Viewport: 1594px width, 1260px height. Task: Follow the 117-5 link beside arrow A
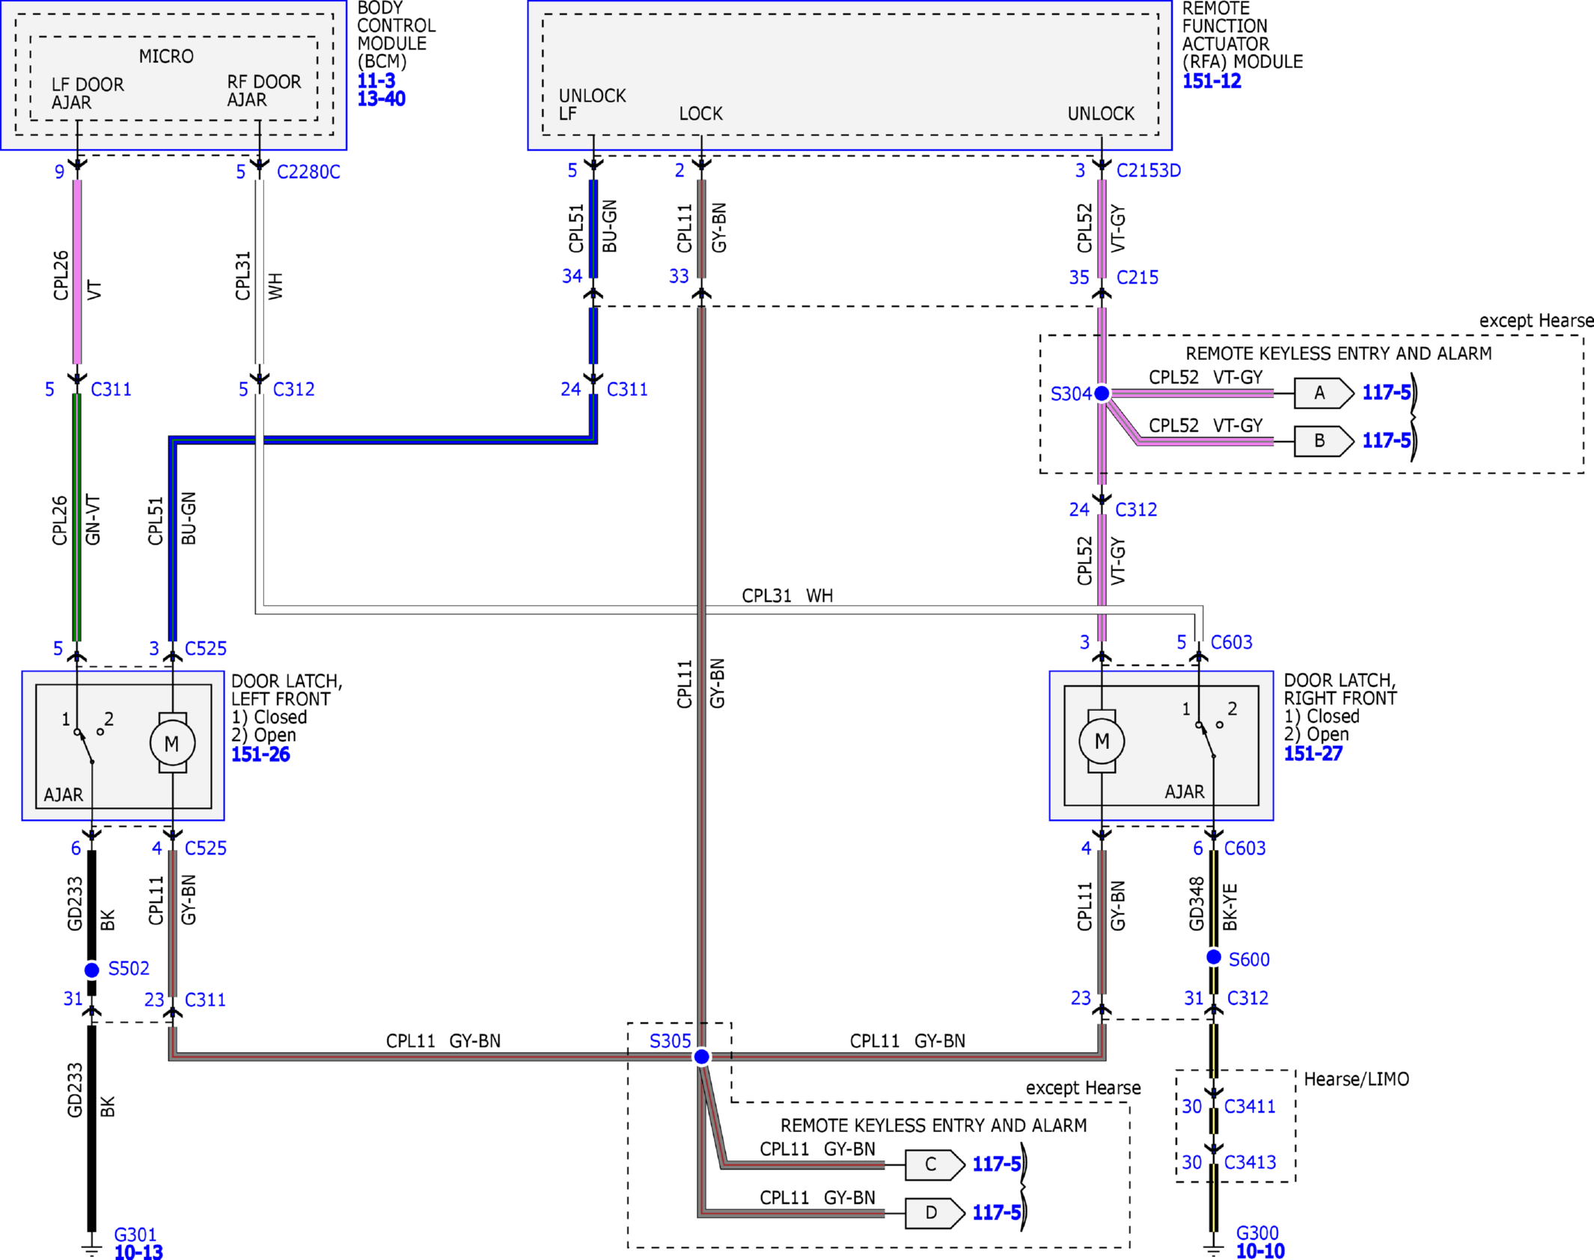1386,392
